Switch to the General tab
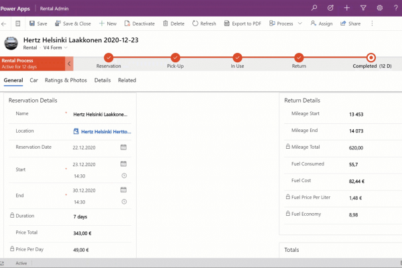Image resolution: width=402 pixels, height=268 pixels. [13, 80]
